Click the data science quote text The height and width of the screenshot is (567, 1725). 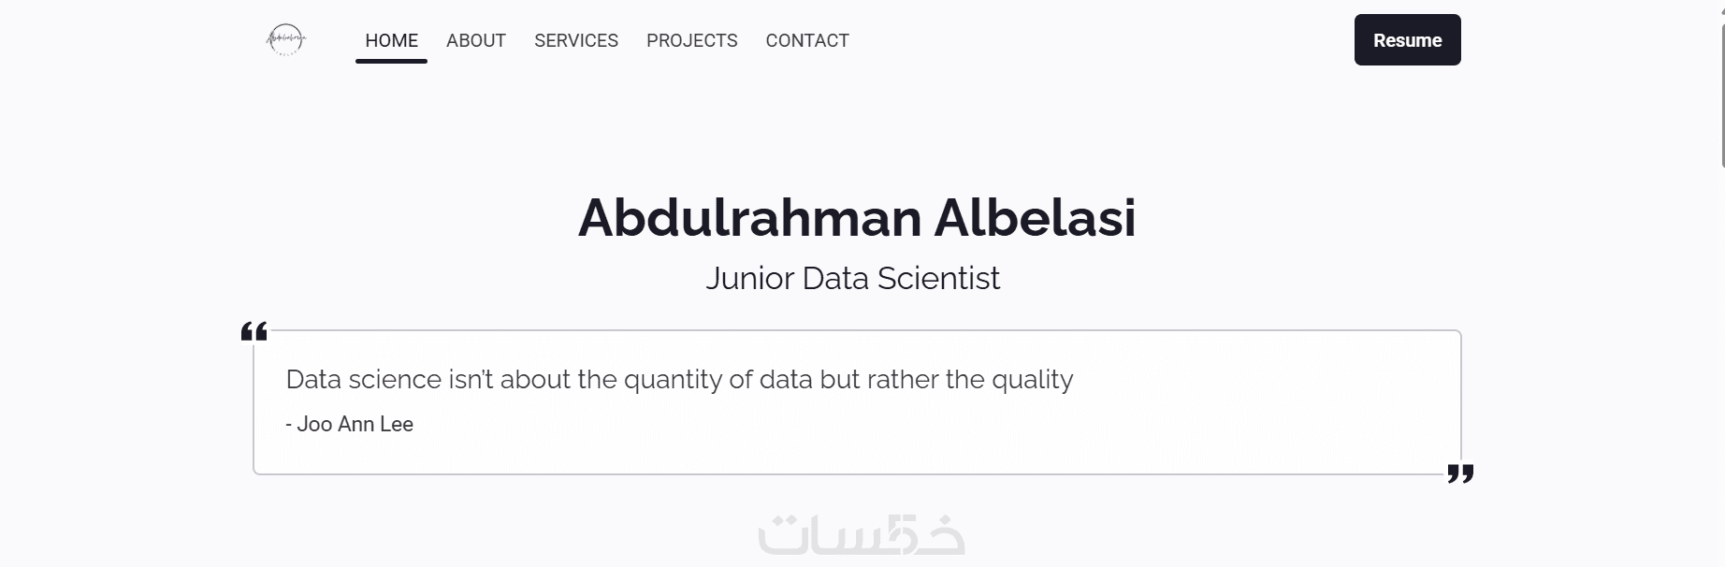678,380
